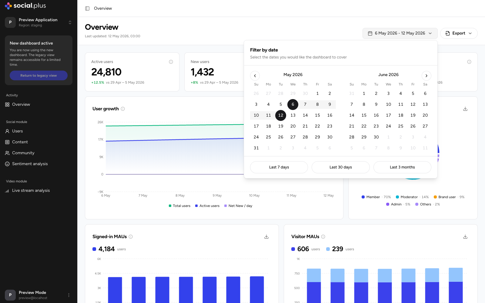Image resolution: width=485 pixels, height=303 pixels.
Task: Click the export icon on Export button
Action: coord(447,33)
